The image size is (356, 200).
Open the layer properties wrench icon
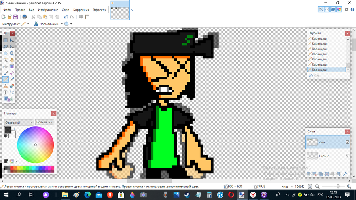345,174
